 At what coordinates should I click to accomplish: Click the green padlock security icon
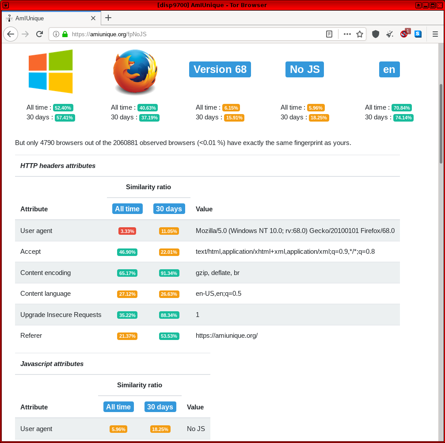pyautogui.click(x=65, y=34)
